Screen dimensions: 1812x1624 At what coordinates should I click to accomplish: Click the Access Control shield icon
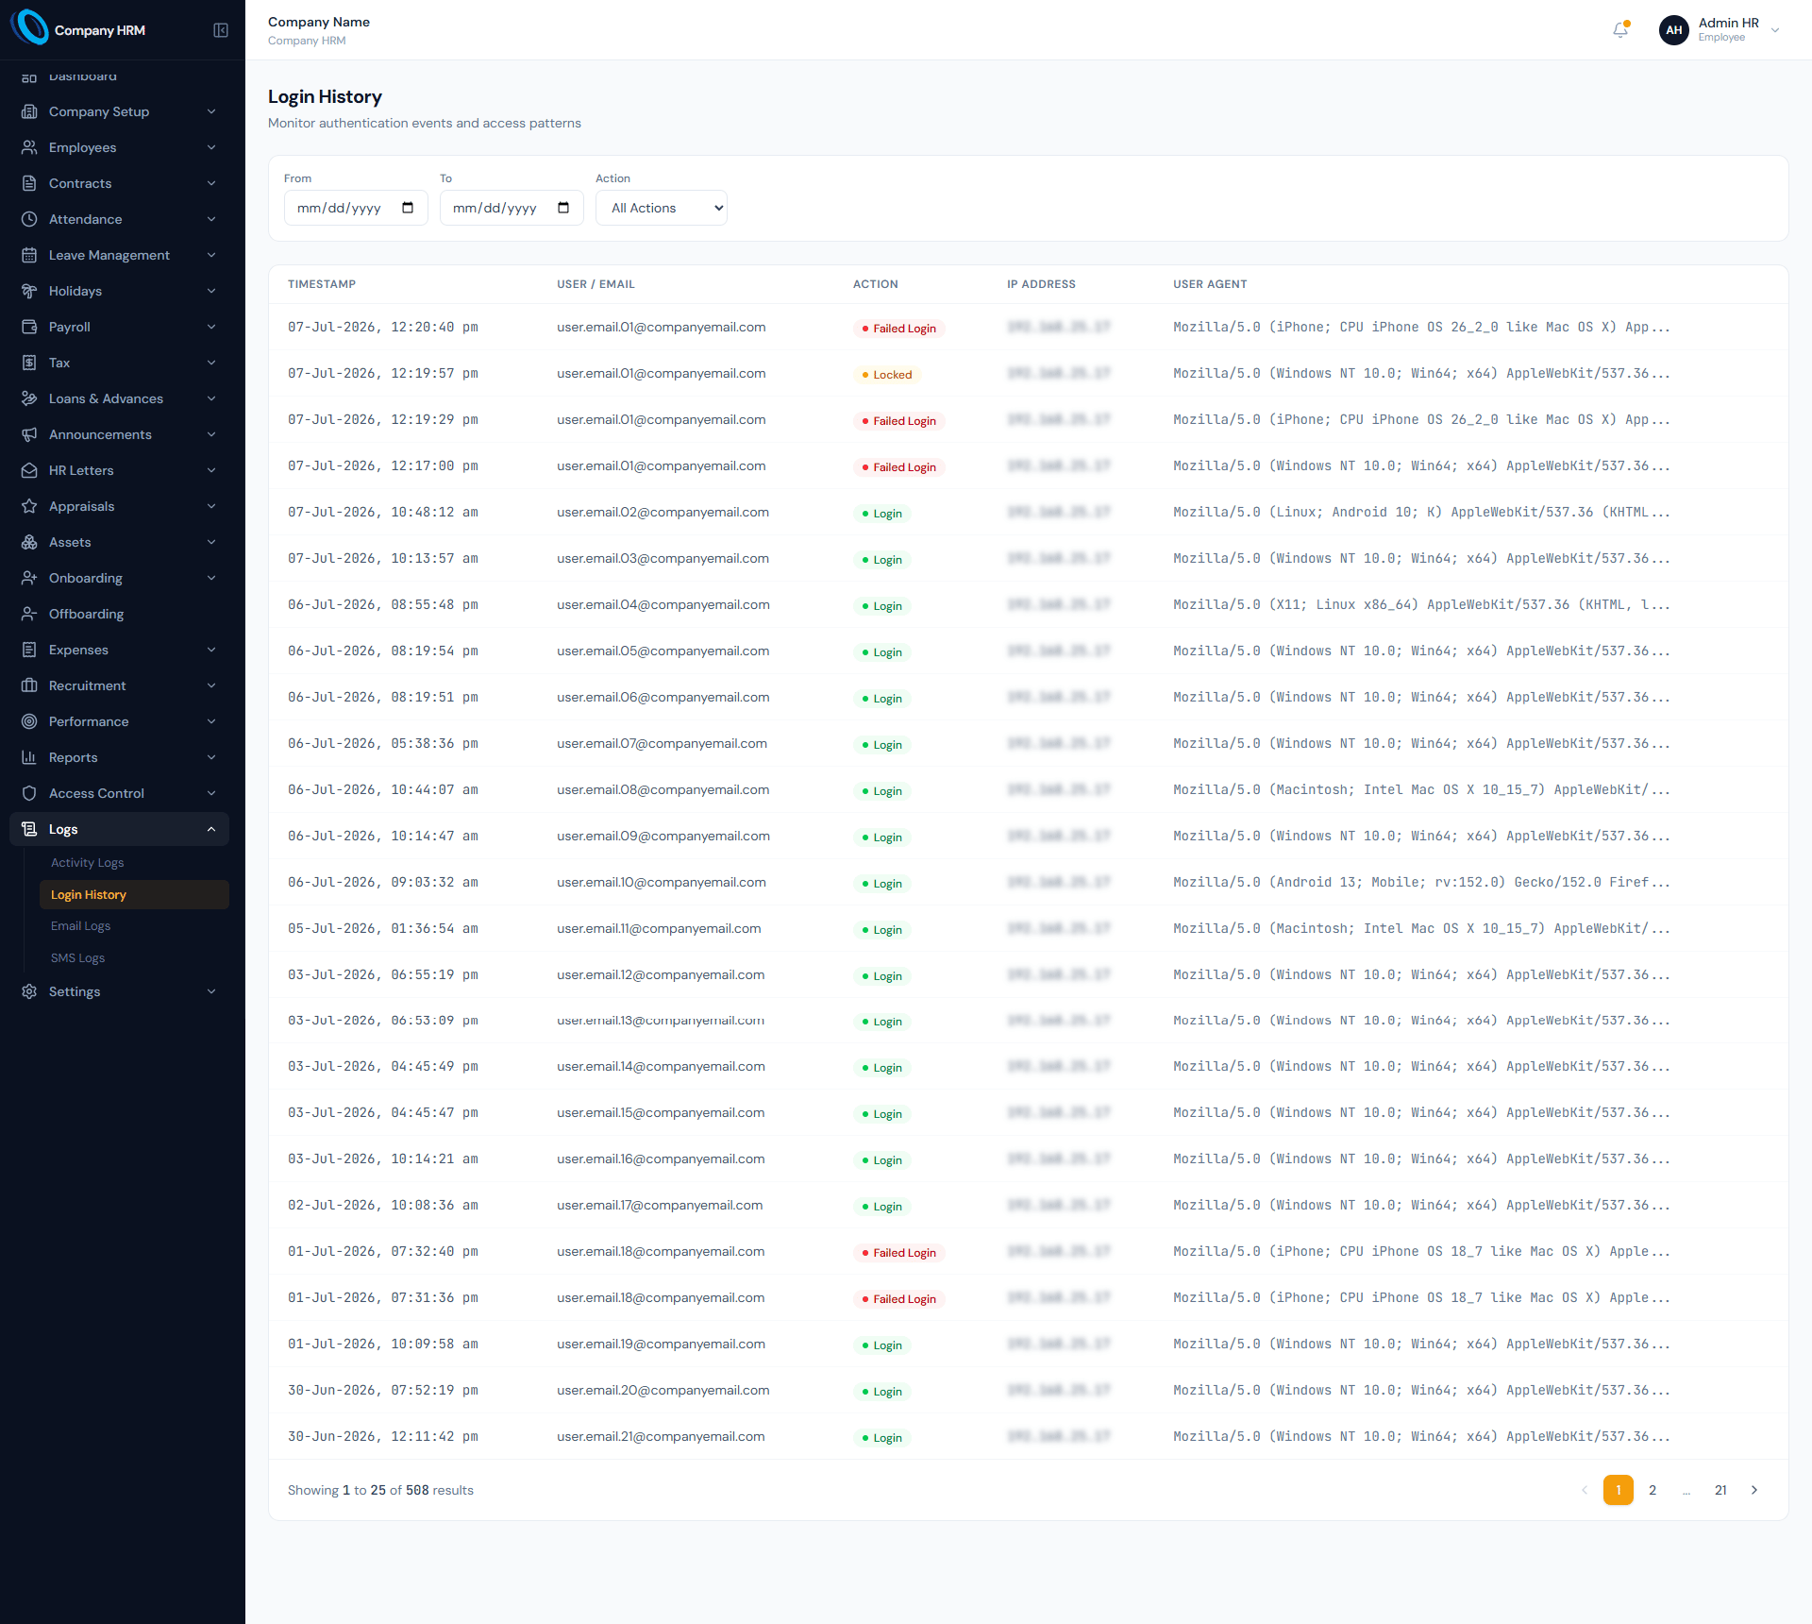[29, 793]
